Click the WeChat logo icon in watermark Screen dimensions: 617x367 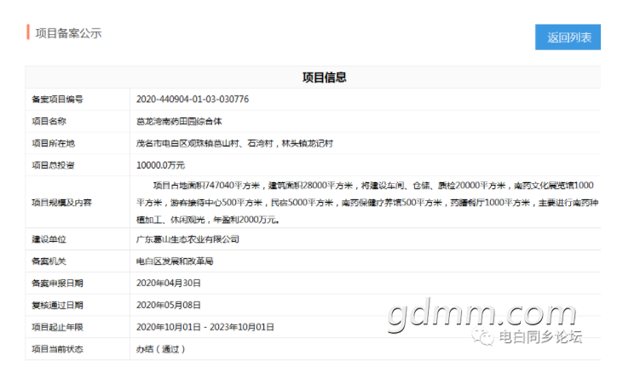[483, 336]
